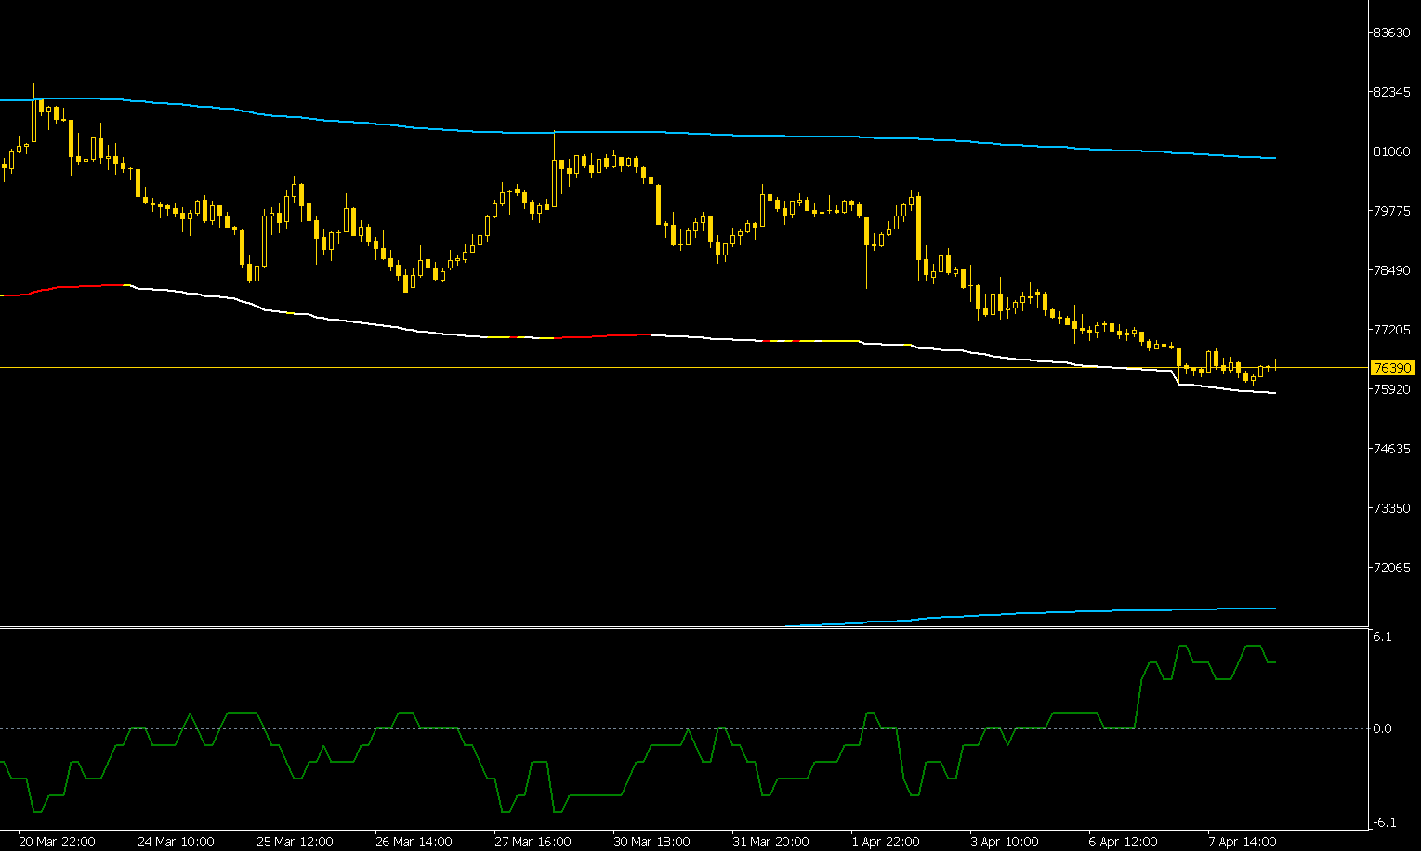Click the 6.1 indicator scale label

click(1382, 636)
